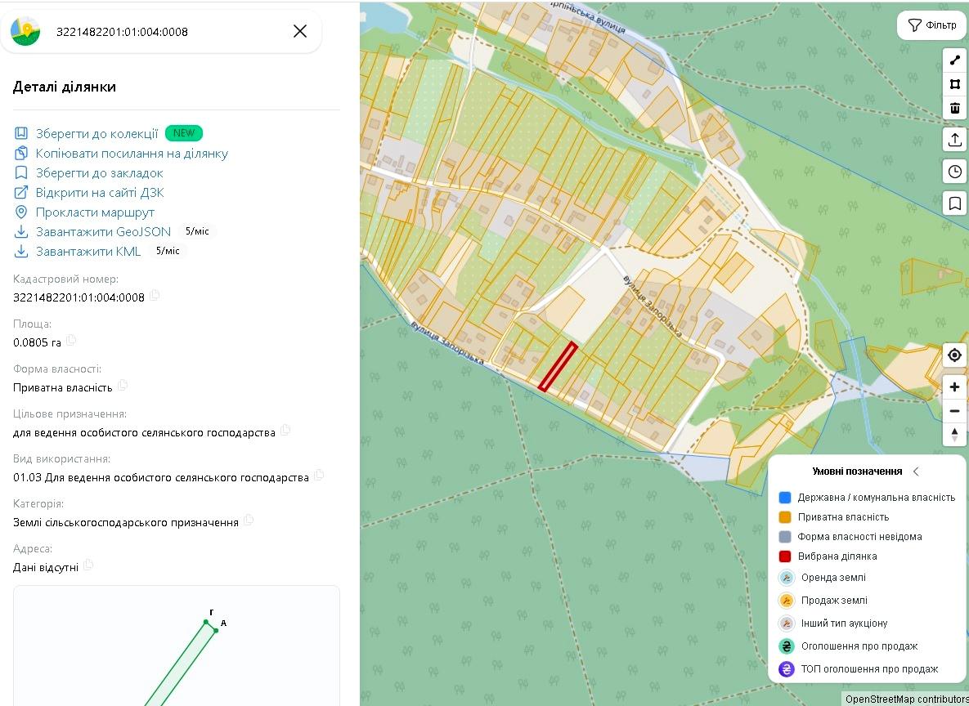Viewport: 969px width, 706px height.
Task: Open the Фільтр filter panel
Action: tap(931, 25)
